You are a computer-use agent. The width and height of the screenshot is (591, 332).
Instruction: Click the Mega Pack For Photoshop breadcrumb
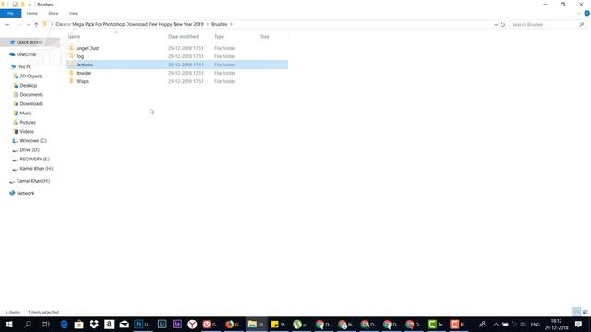pos(129,24)
